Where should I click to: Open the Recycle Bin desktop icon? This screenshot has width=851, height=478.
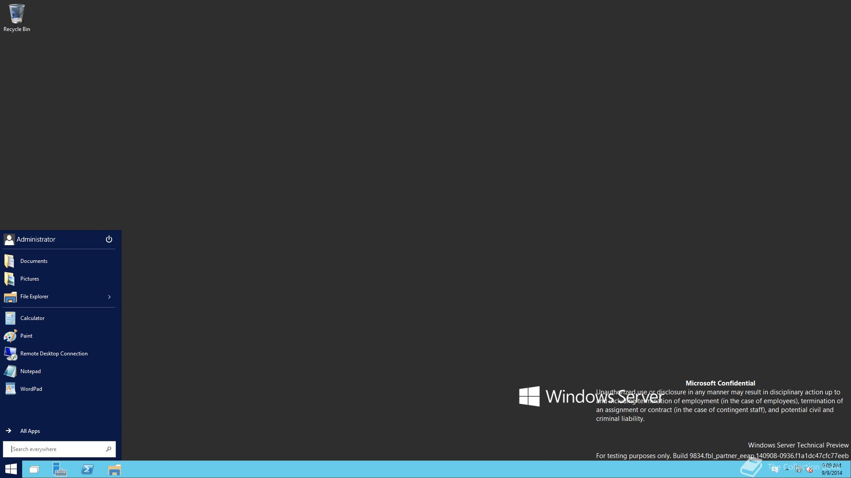tap(17, 18)
